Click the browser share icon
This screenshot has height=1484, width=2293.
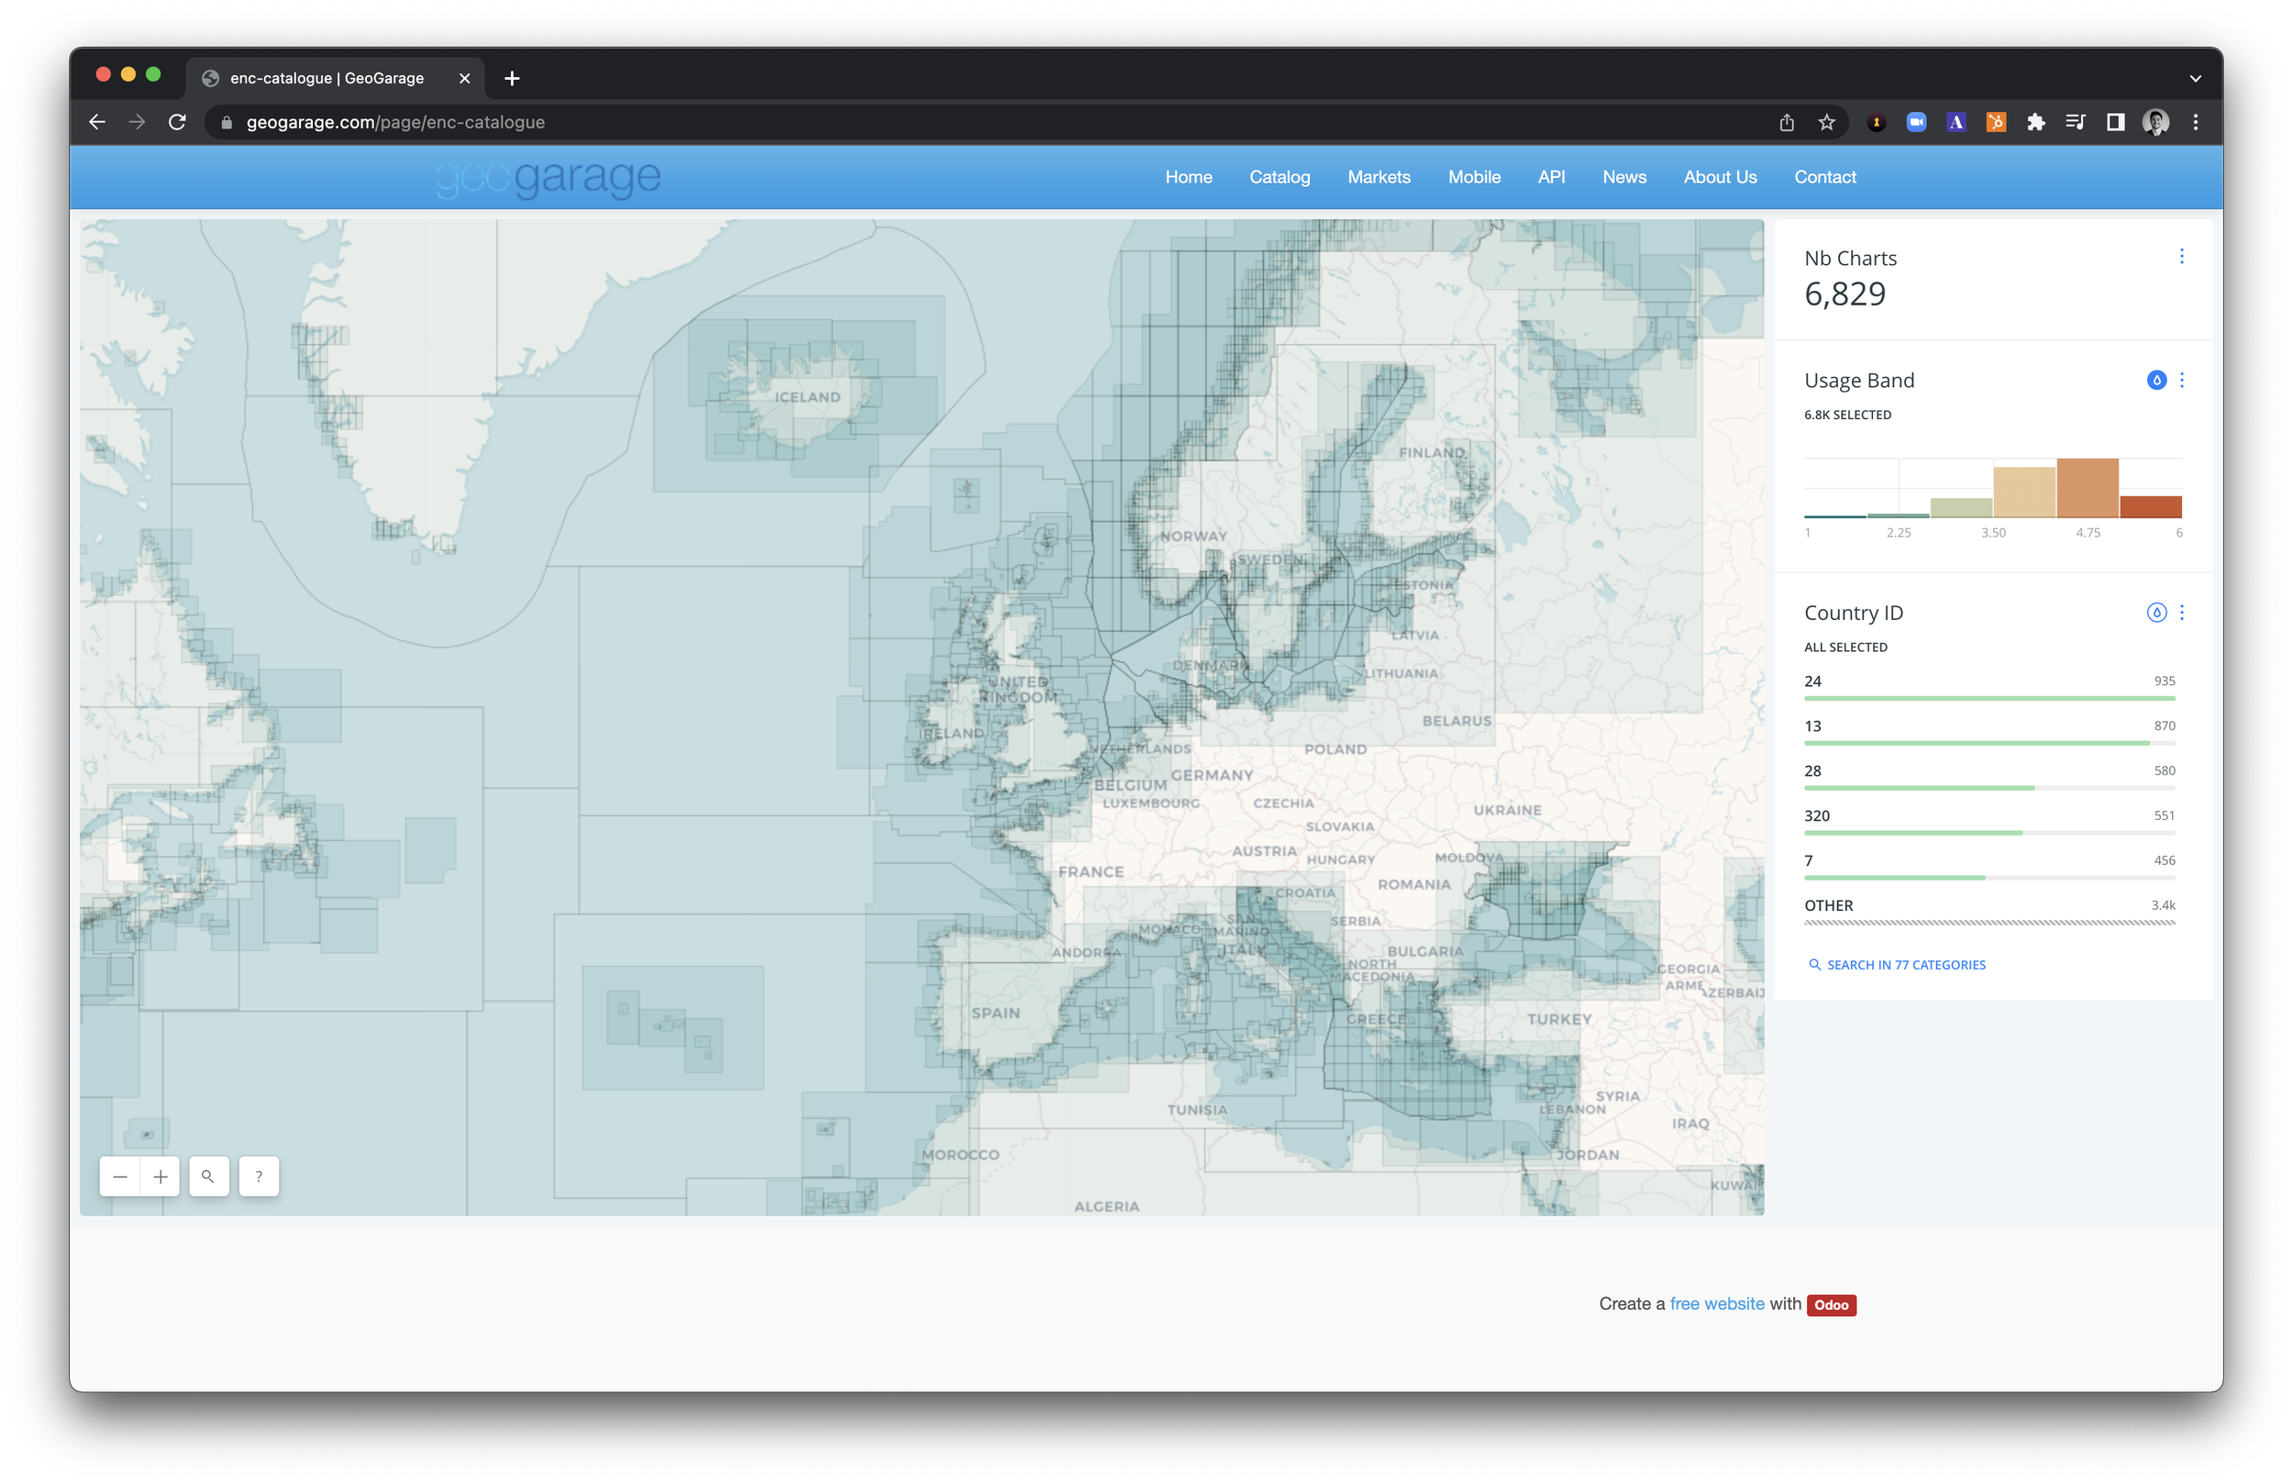[x=1788, y=122]
